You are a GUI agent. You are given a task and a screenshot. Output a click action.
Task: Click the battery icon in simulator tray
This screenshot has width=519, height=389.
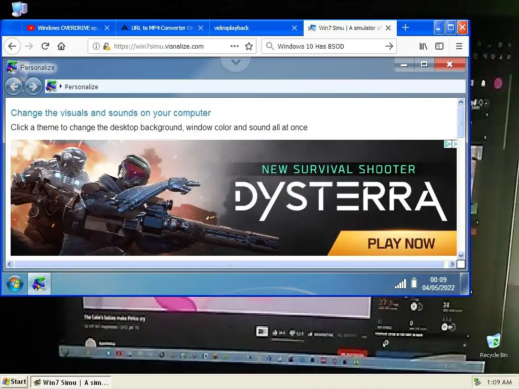click(x=414, y=283)
